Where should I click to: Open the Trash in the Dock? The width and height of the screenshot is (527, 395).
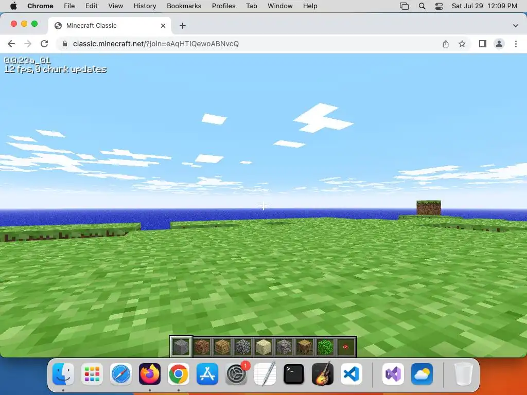pyautogui.click(x=464, y=374)
